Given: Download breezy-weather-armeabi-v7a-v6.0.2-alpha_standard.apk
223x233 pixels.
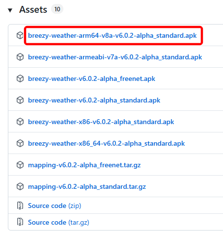Looking at the screenshot, I should [115, 57].
